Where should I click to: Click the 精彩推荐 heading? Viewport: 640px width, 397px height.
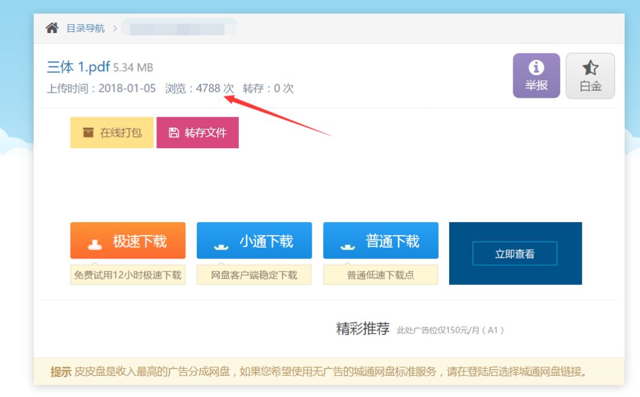tap(363, 328)
